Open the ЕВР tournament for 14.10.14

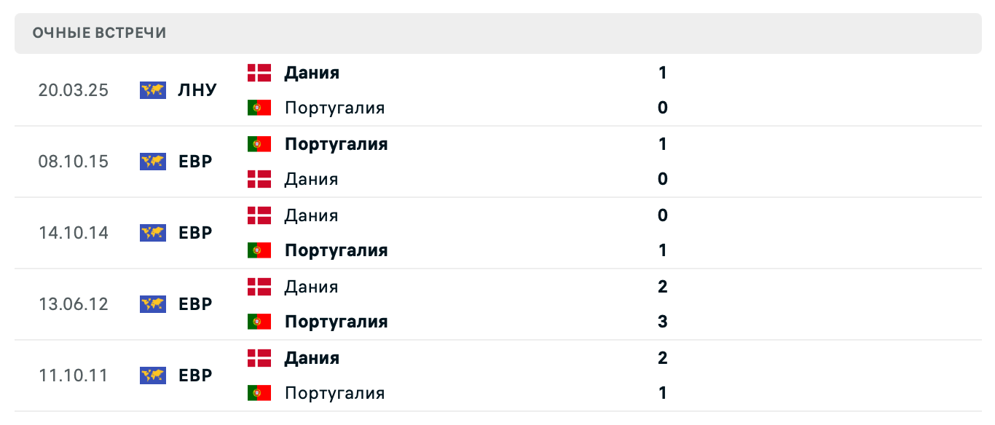click(193, 233)
